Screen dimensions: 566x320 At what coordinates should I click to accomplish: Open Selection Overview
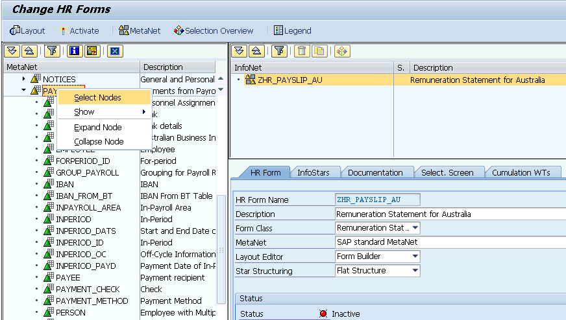point(214,30)
